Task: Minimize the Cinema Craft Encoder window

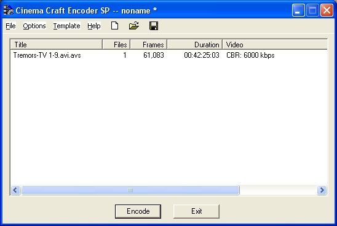Action: coord(298,10)
